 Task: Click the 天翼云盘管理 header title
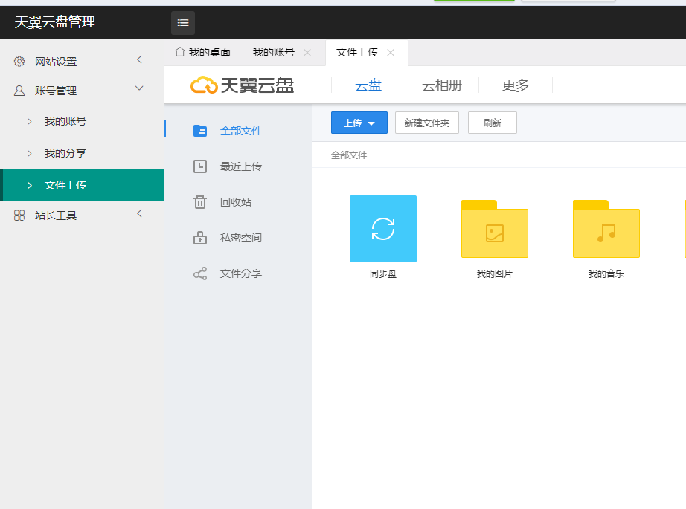pos(55,22)
